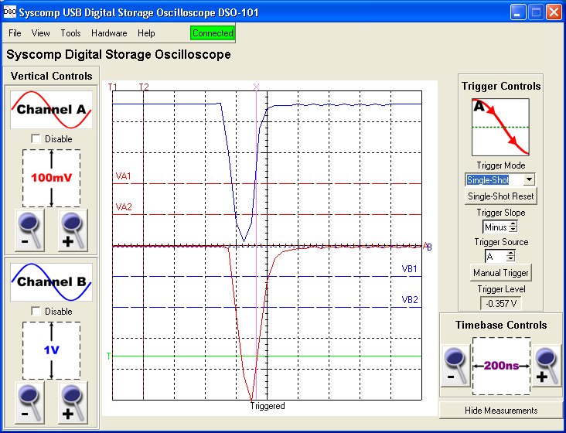Click the Channel A sine wave icon
This screenshot has height=433, width=566.
51,110
